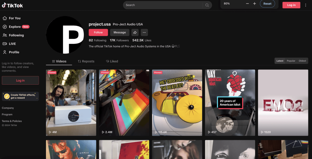Image resolution: width=312 pixels, height=159 pixels.
Task: Click the search magnifier icon
Action: (x=207, y=5)
